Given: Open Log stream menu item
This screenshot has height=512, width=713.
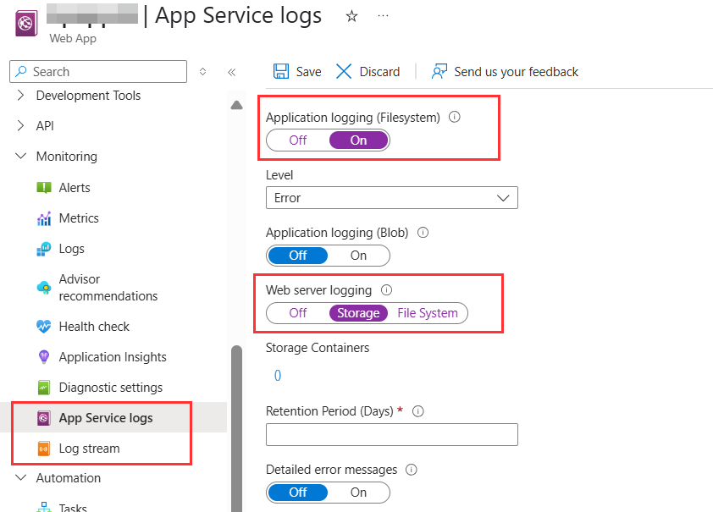Looking at the screenshot, I should (89, 449).
